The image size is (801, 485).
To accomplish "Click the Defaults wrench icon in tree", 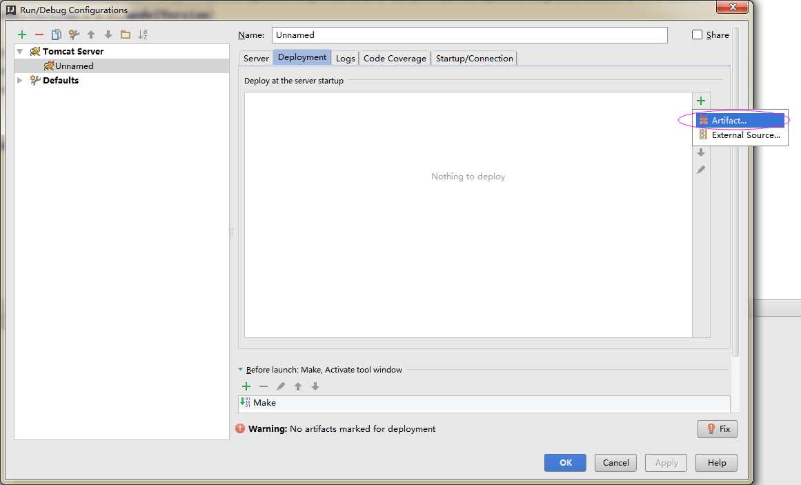I will [x=34, y=80].
